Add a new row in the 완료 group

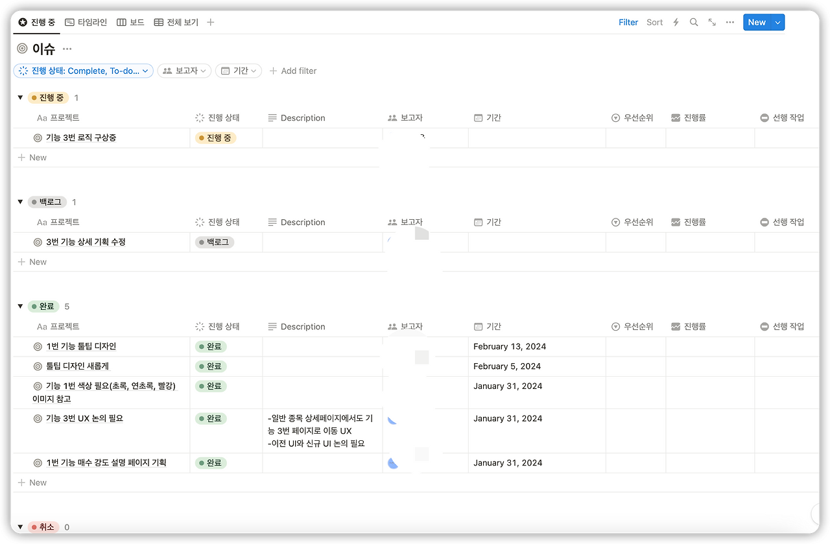point(32,482)
